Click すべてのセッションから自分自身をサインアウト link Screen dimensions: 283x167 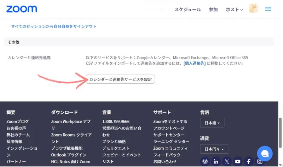click(x=54, y=26)
